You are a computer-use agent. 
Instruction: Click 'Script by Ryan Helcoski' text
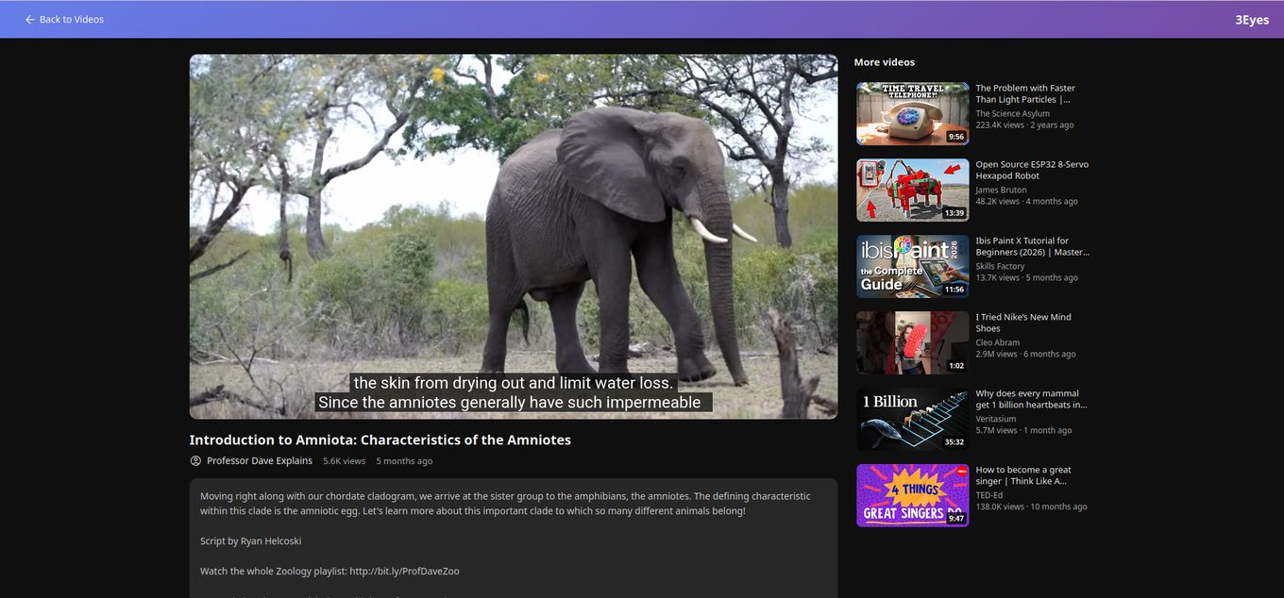[250, 541]
